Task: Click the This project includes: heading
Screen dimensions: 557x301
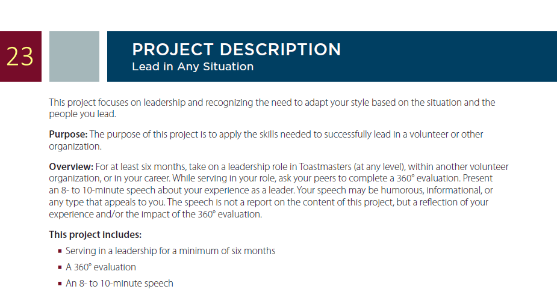Action: coord(95,235)
